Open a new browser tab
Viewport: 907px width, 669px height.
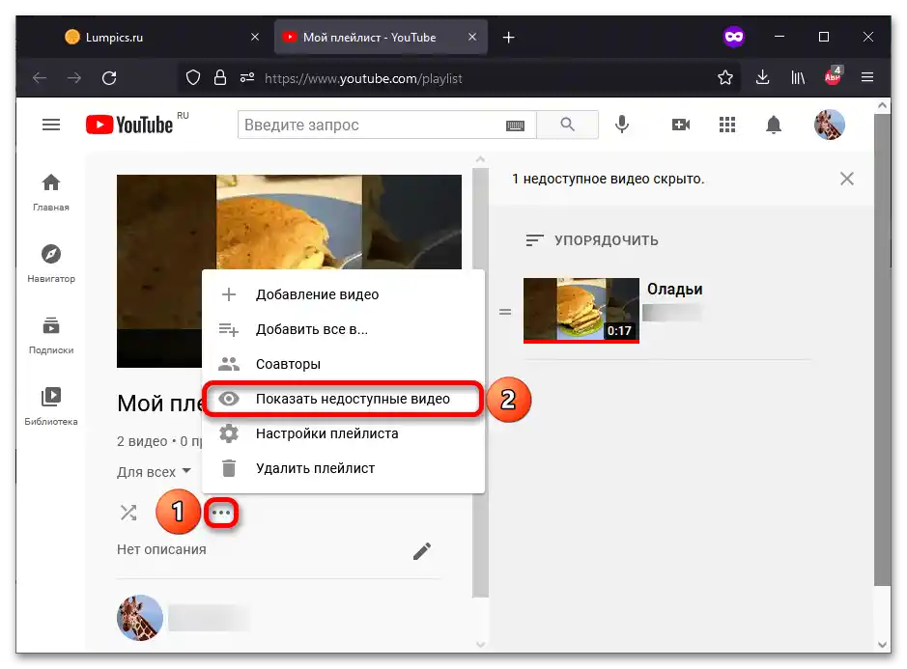point(508,38)
